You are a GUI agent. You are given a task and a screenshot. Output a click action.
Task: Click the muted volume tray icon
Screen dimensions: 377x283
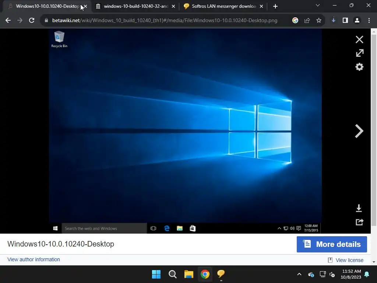click(332, 274)
